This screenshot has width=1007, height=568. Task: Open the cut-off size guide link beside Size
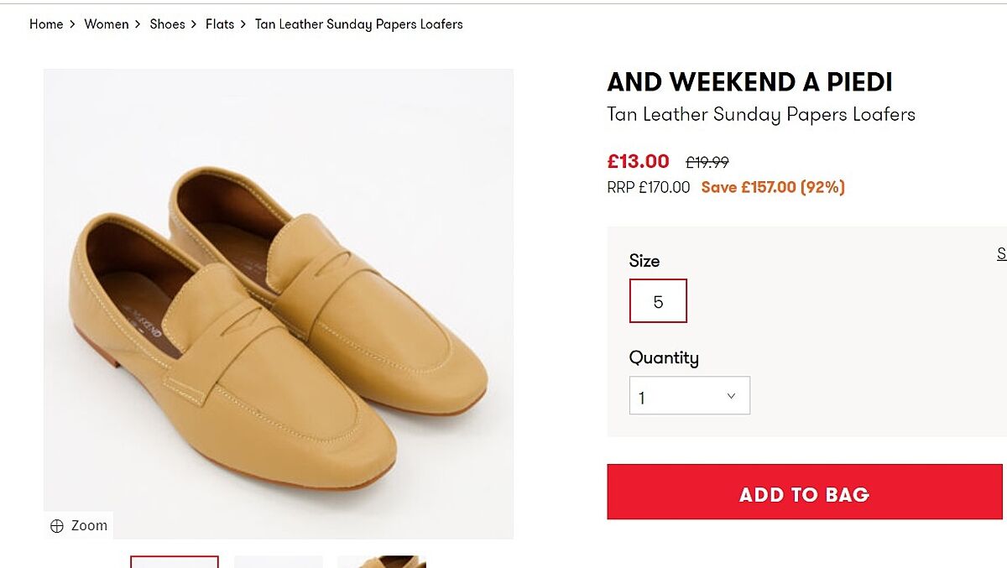click(x=1001, y=254)
